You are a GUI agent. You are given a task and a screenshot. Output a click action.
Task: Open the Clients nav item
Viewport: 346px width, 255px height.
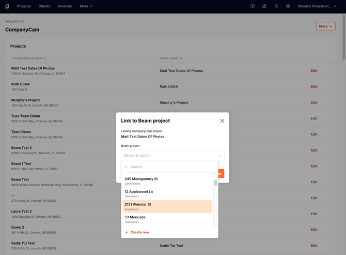tap(44, 6)
